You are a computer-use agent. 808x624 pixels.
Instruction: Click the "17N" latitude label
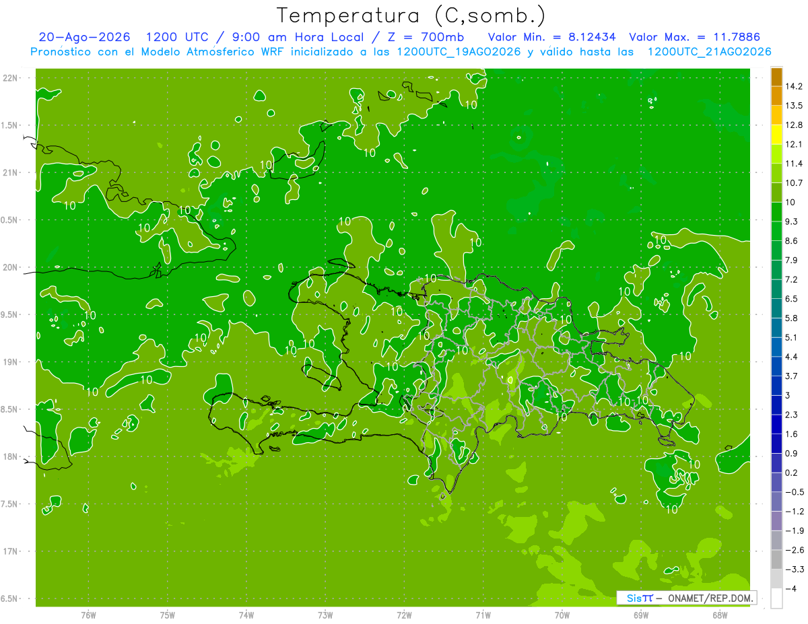[x=11, y=551]
